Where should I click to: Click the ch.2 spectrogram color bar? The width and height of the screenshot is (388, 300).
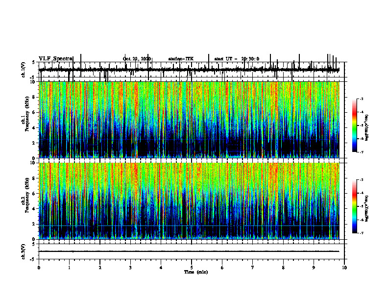(354, 206)
